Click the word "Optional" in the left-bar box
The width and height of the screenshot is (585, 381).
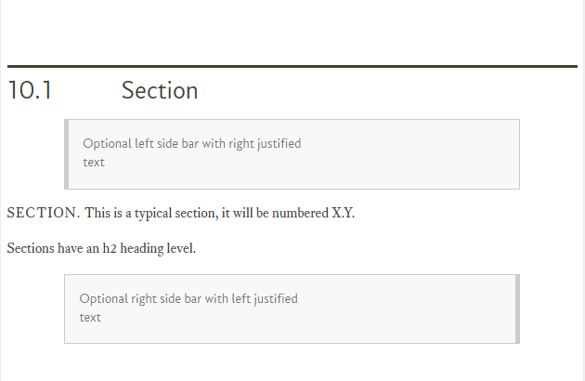point(107,144)
